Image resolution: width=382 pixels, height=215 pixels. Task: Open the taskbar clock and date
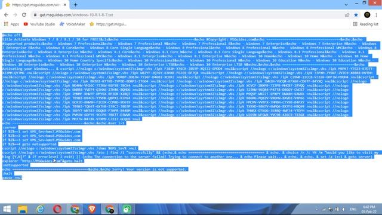tap(369, 209)
